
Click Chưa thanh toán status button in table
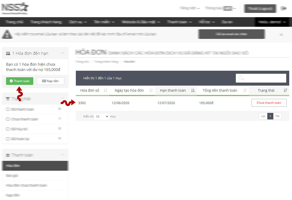[269, 103]
